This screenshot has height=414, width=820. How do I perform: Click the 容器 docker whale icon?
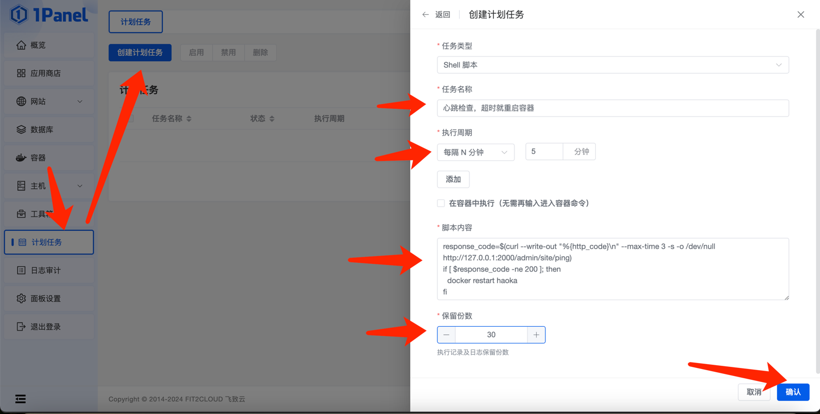(21, 158)
